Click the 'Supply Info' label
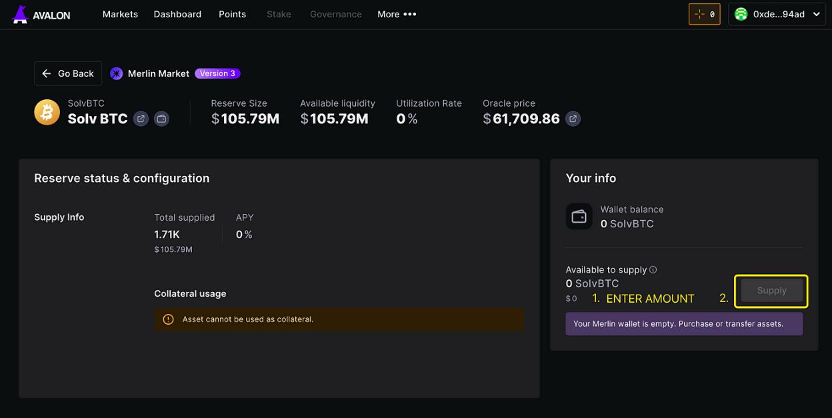 [59, 217]
